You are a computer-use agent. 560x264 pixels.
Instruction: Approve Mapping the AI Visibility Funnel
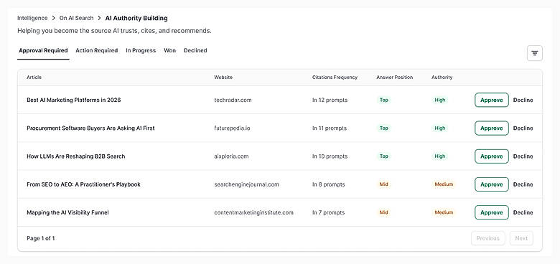click(491, 212)
